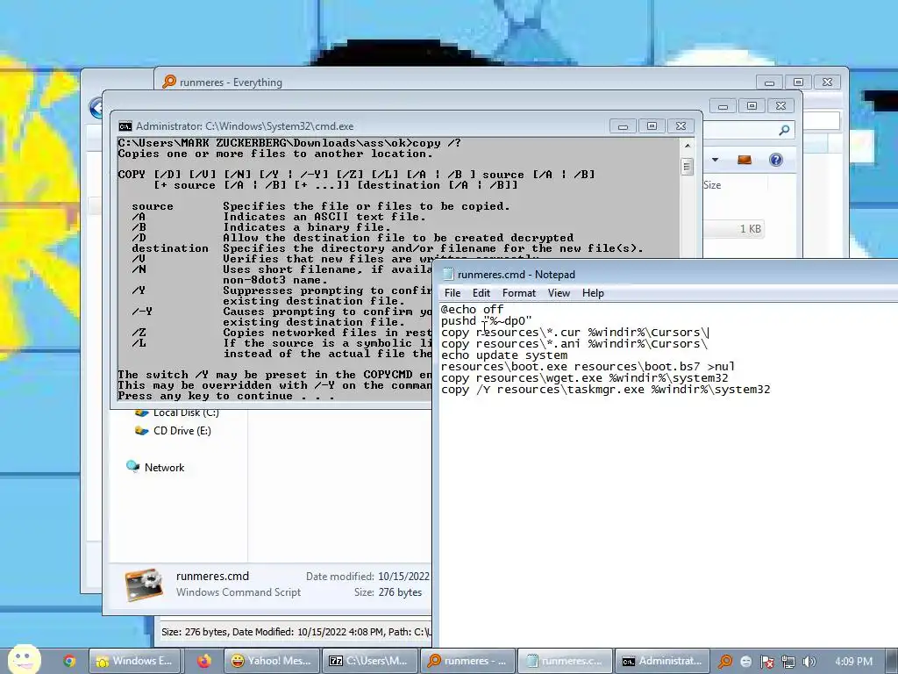Open the network tray icon
Image resolution: width=898 pixels, height=674 pixels.
click(x=788, y=662)
